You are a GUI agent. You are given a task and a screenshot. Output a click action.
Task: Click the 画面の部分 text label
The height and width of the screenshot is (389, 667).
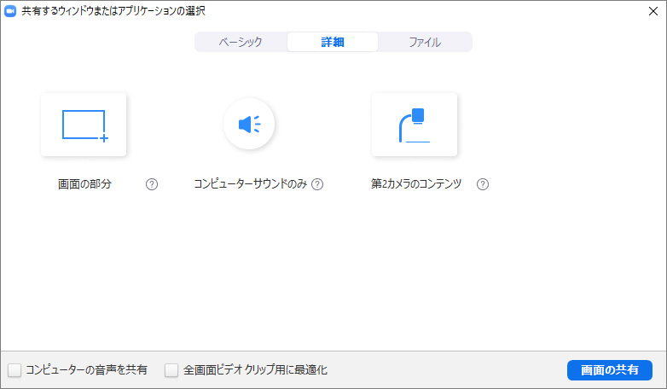pos(84,184)
